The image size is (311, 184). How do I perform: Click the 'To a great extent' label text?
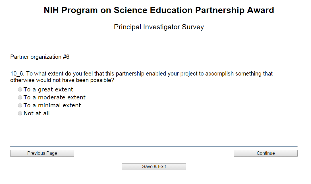click(x=48, y=89)
